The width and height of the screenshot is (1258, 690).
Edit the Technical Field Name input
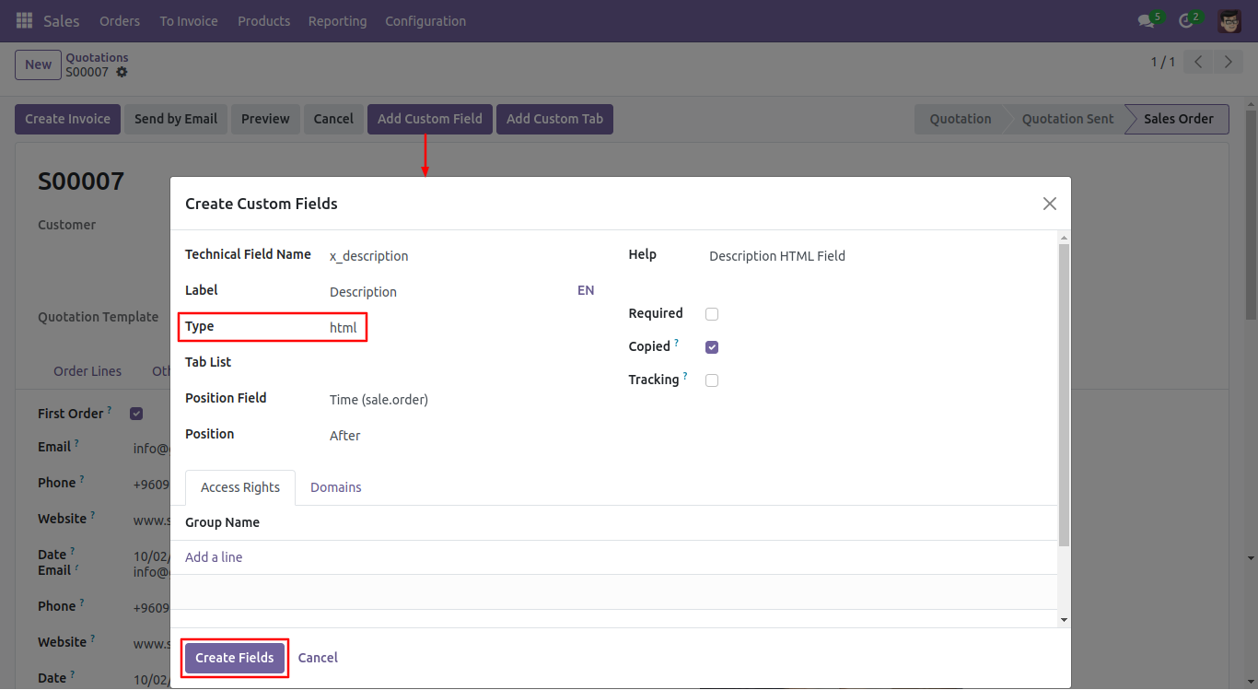[x=460, y=256]
